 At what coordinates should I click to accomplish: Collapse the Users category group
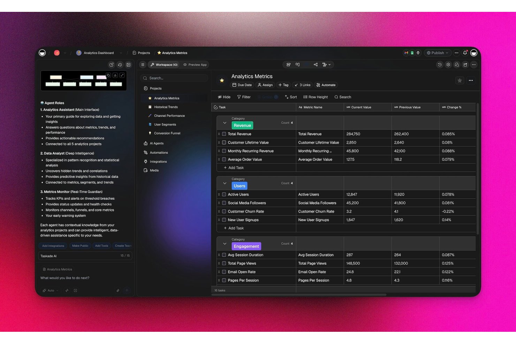[x=225, y=183]
